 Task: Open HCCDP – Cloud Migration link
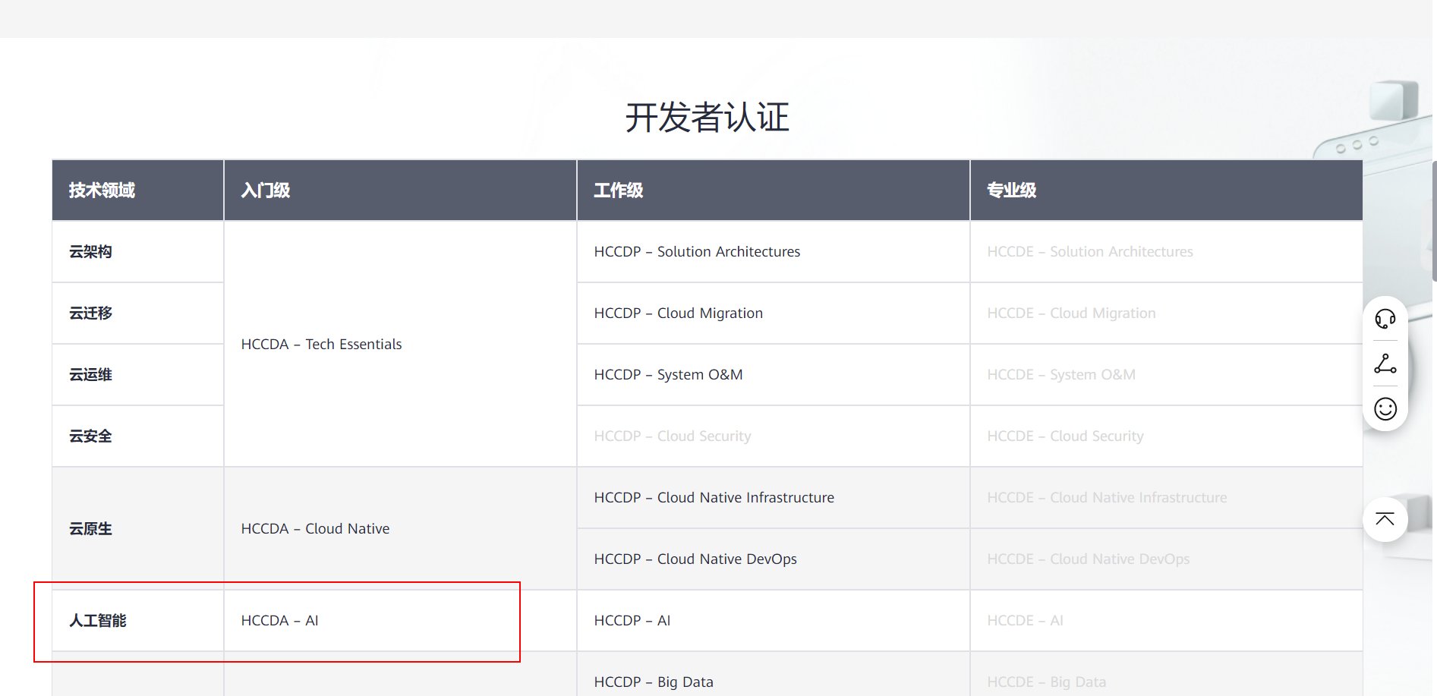point(678,313)
